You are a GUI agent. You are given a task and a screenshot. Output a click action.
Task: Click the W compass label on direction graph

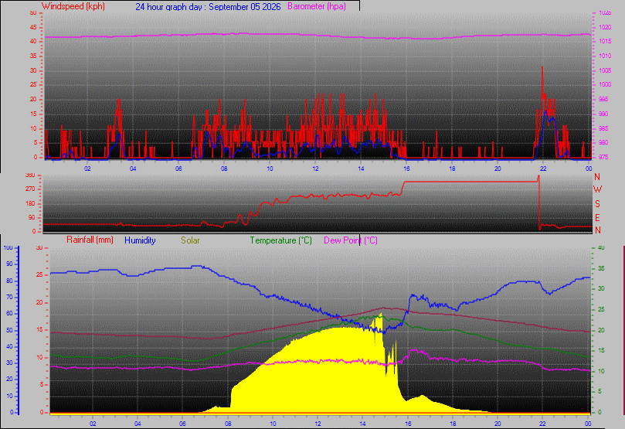597,189
